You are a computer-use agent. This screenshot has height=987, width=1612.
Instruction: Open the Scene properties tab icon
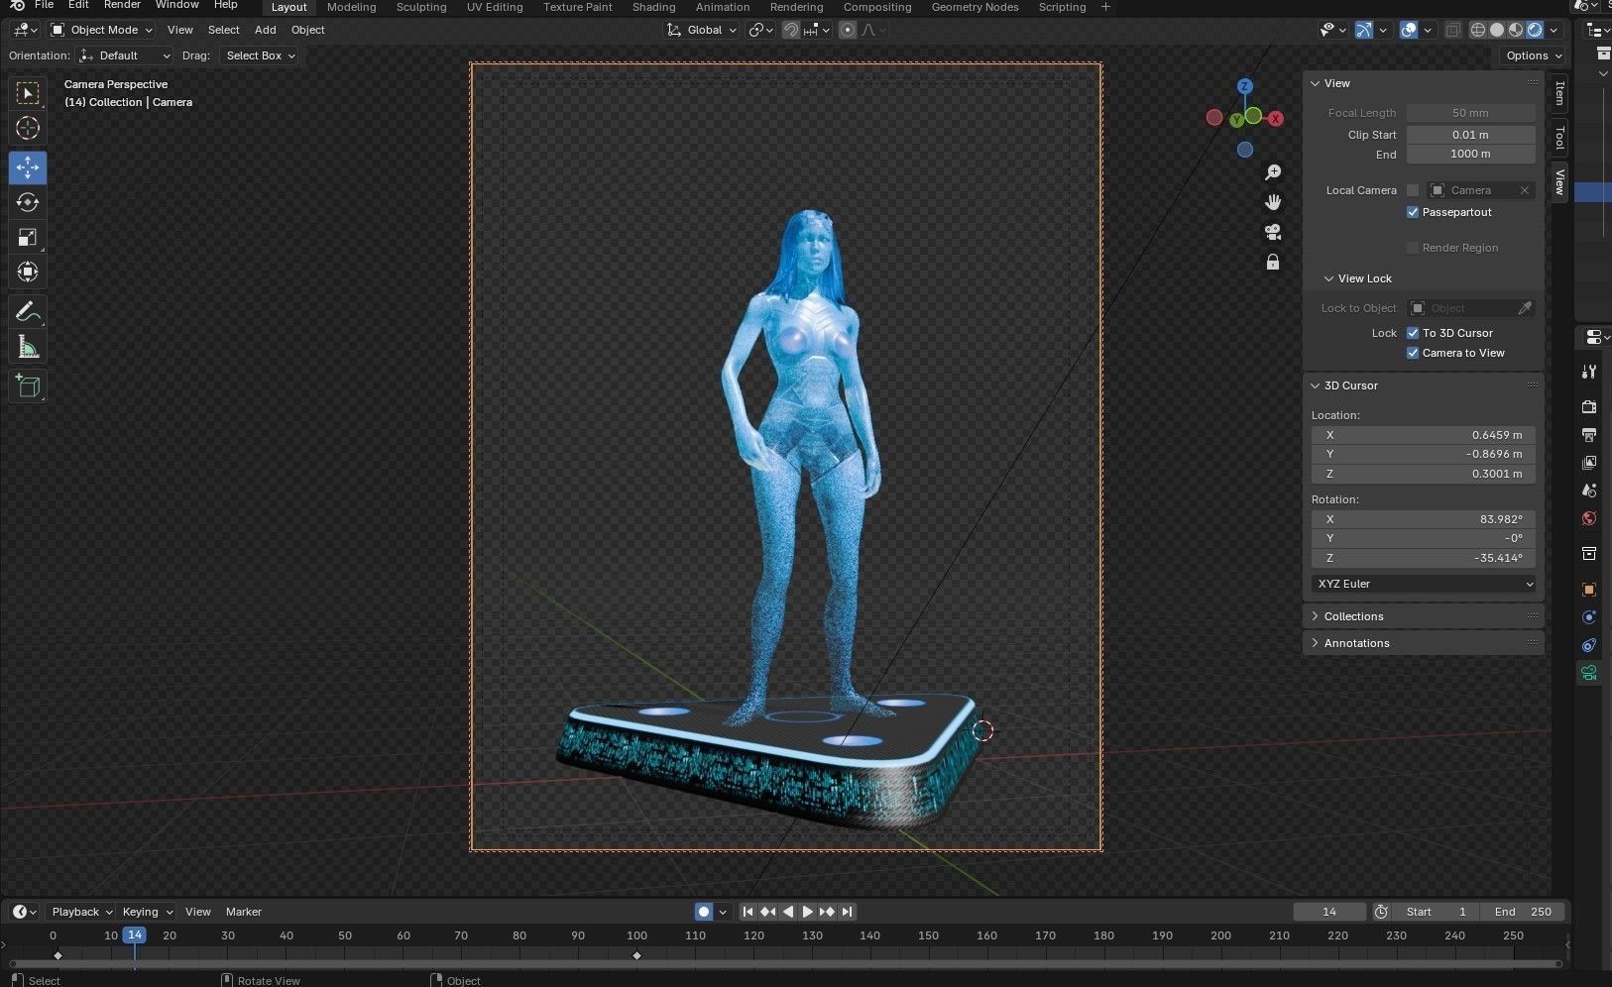tap(1589, 490)
